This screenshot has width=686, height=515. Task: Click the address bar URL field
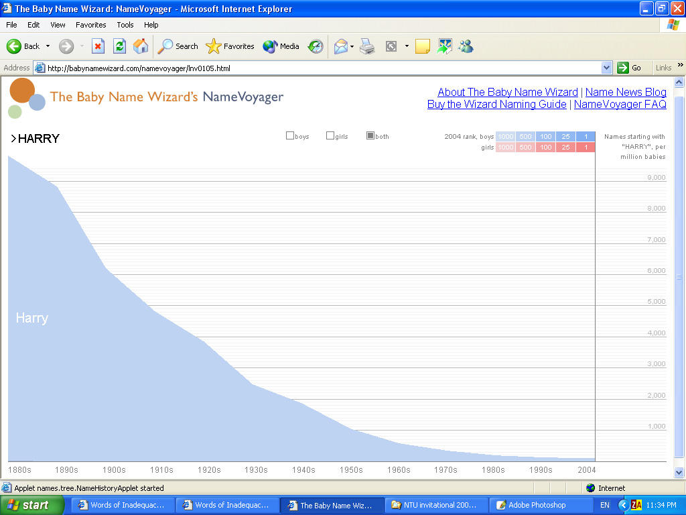323,68
